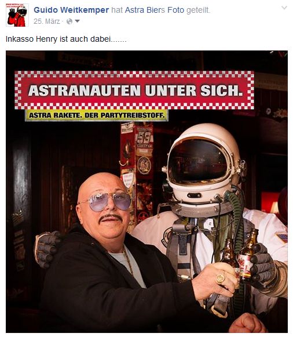Click the bald man's tinted sunglasses

105,201
